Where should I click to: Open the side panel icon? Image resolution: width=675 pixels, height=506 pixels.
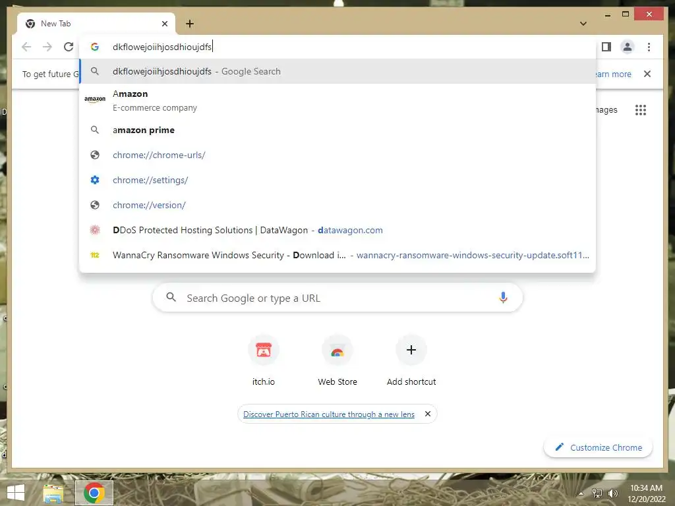pyautogui.click(x=606, y=47)
